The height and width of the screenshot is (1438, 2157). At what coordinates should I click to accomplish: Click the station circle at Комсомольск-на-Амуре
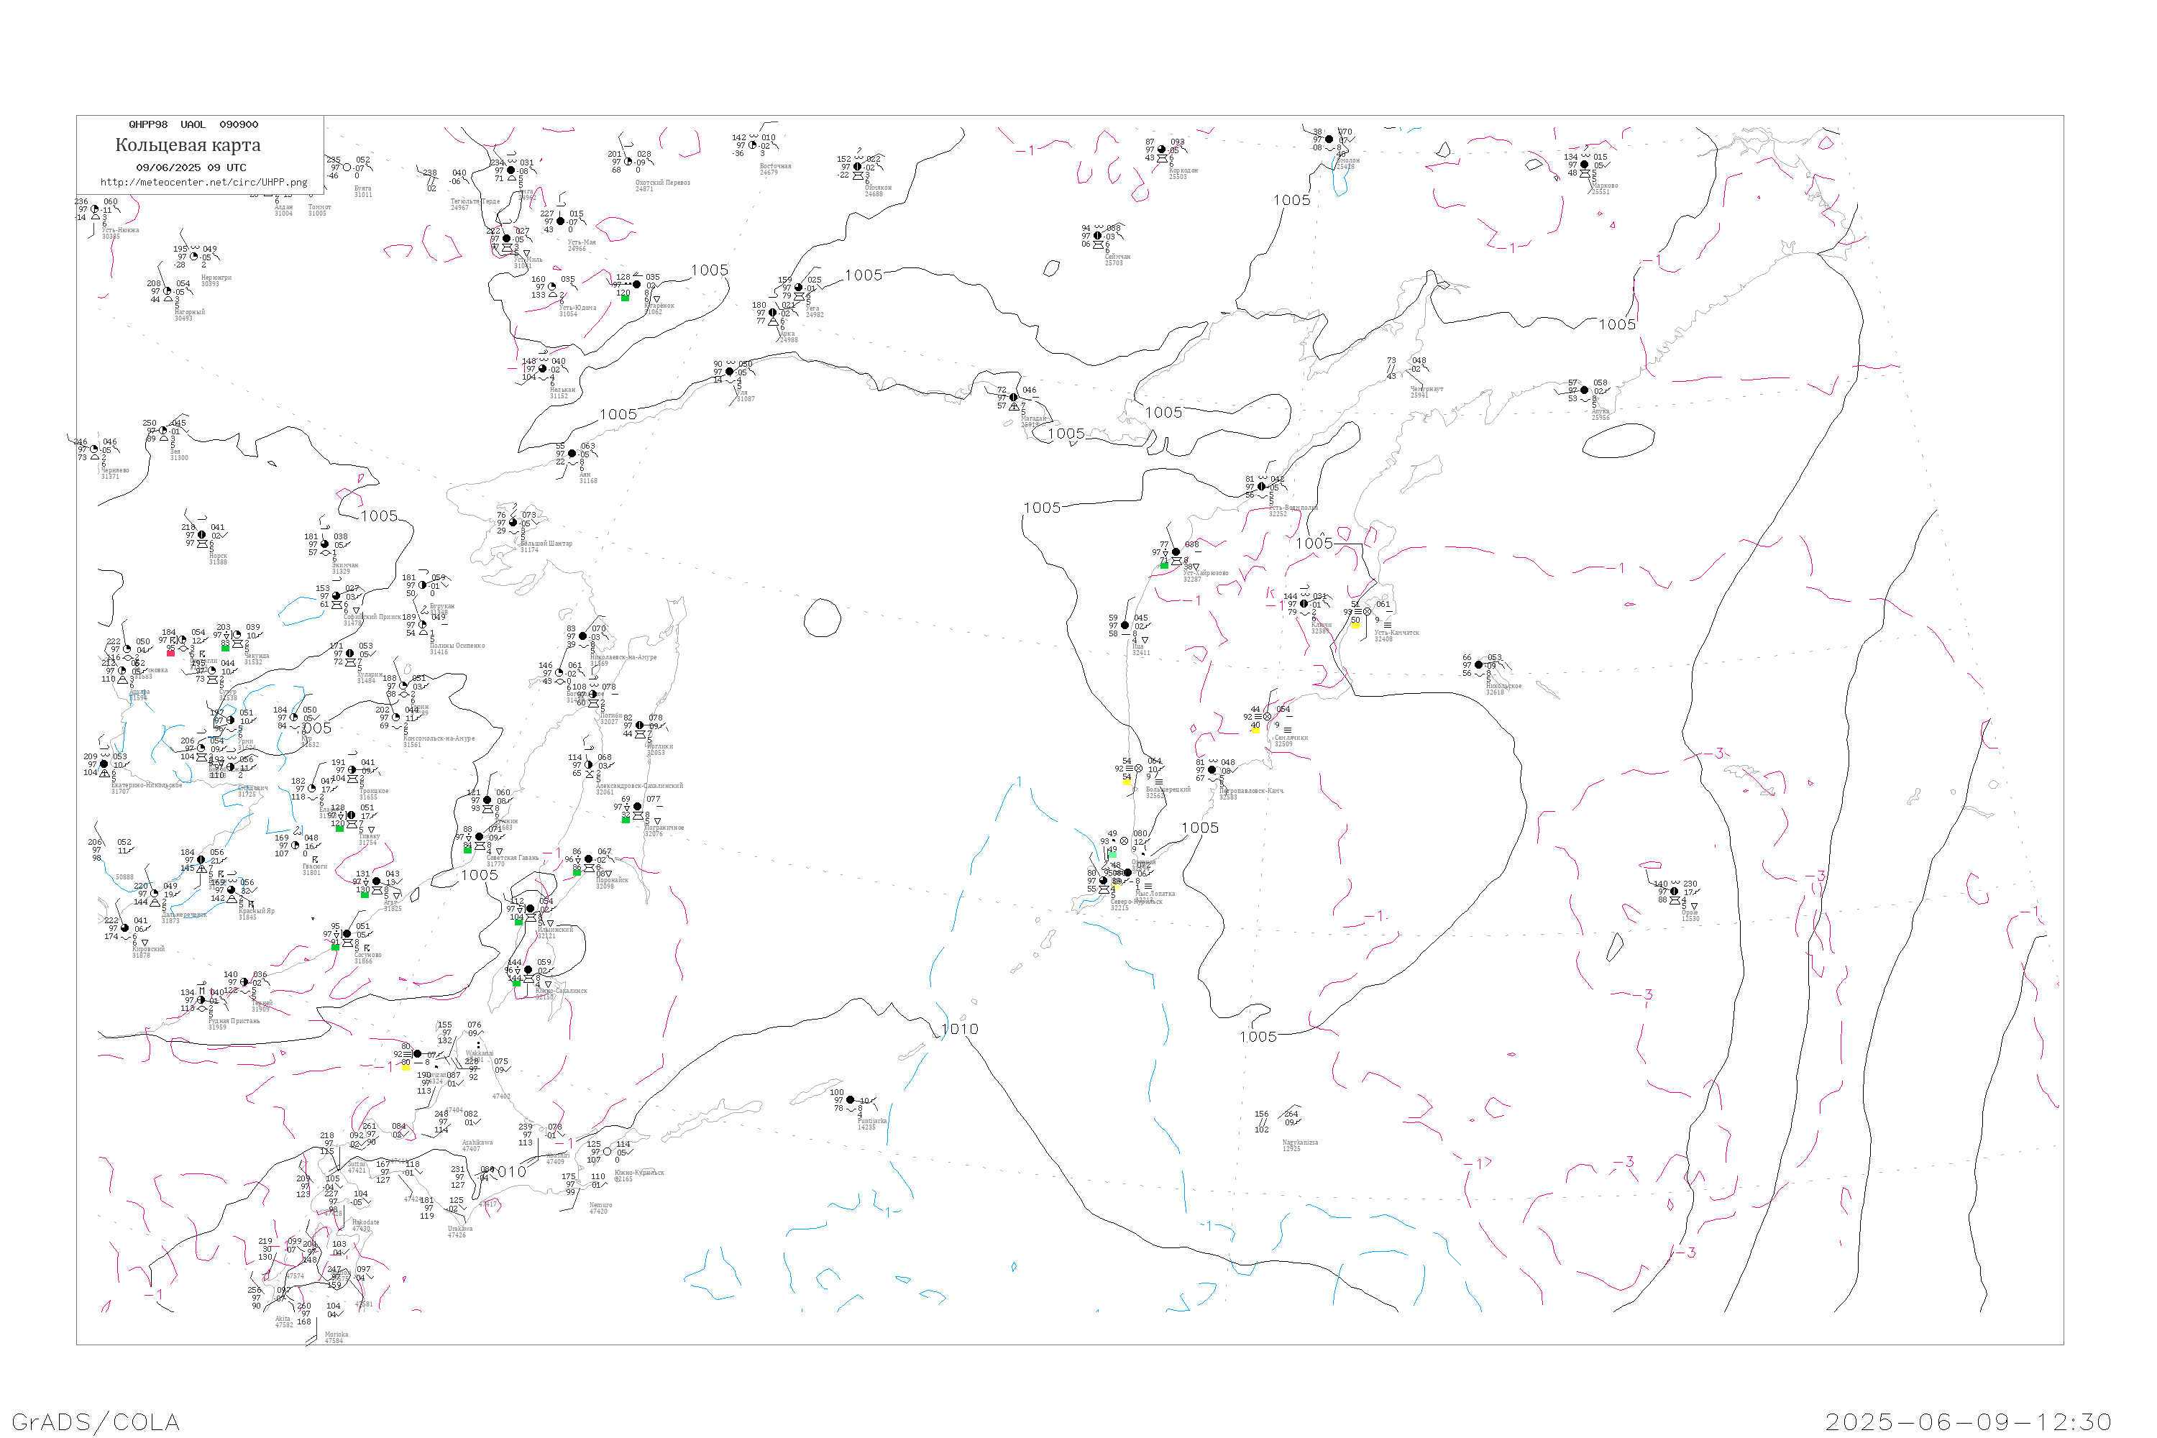(396, 717)
